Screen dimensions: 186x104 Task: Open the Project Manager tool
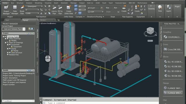(x=6, y=10)
